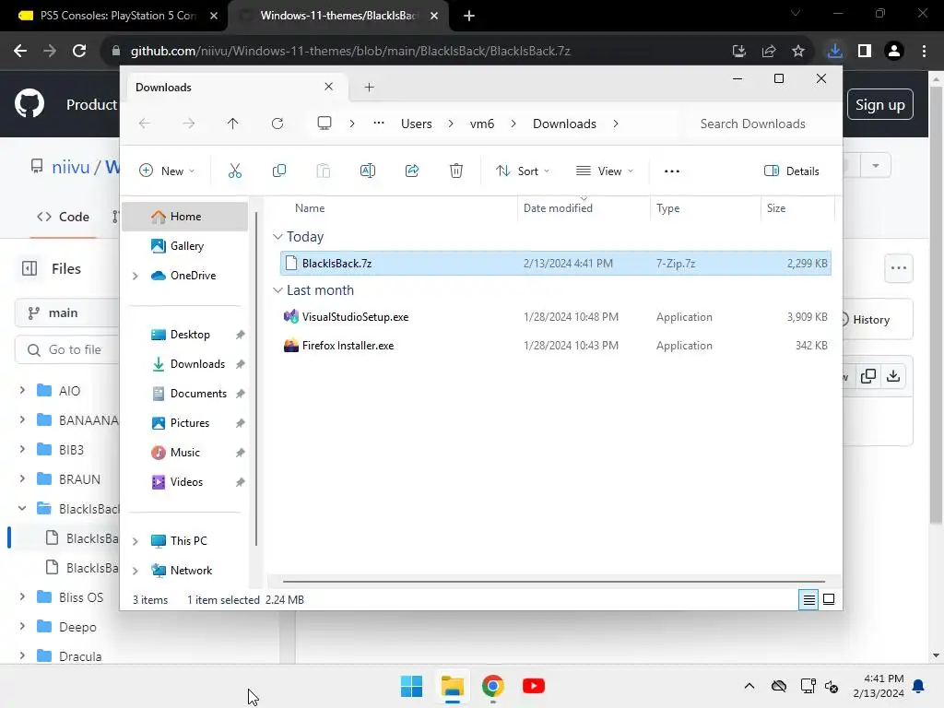Click Users in the address breadcrumb

[417, 124]
